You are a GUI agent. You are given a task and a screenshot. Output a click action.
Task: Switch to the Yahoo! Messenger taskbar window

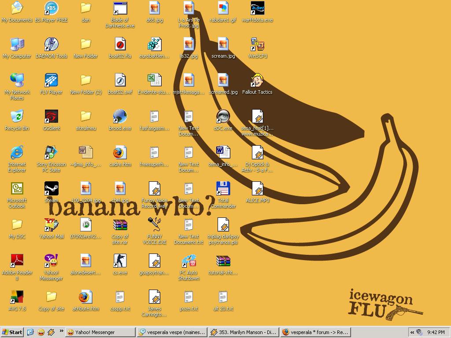click(x=100, y=332)
